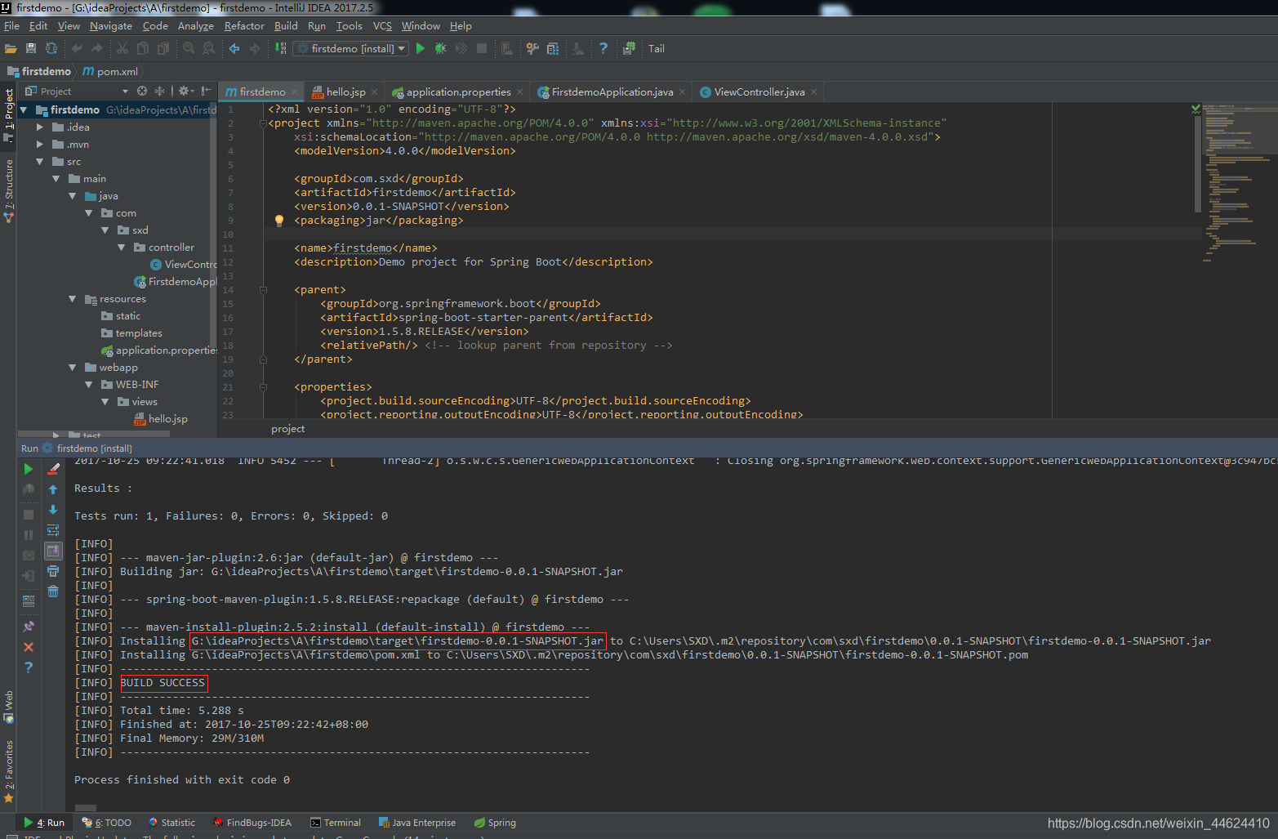The image size is (1278, 839).
Task: Open the Help question mark in toolbar
Action: tap(603, 48)
